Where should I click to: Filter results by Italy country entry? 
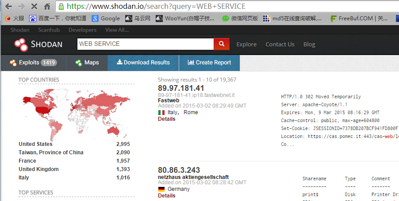click(23, 178)
